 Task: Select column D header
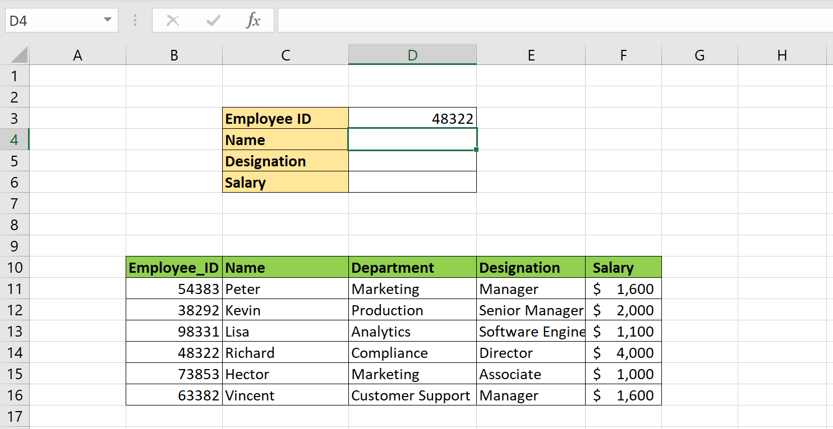(412, 54)
